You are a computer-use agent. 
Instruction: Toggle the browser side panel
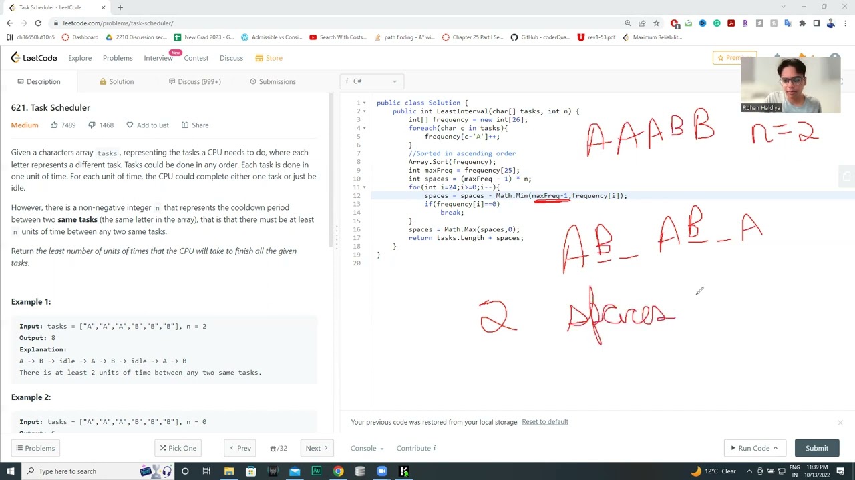(816, 23)
